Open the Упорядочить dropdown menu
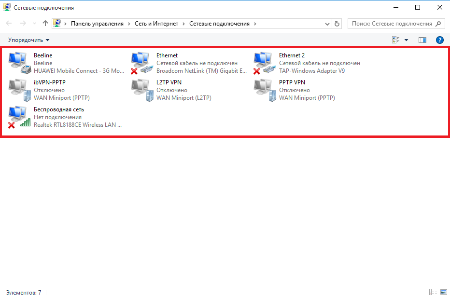450x297 pixels. pyautogui.click(x=28, y=40)
